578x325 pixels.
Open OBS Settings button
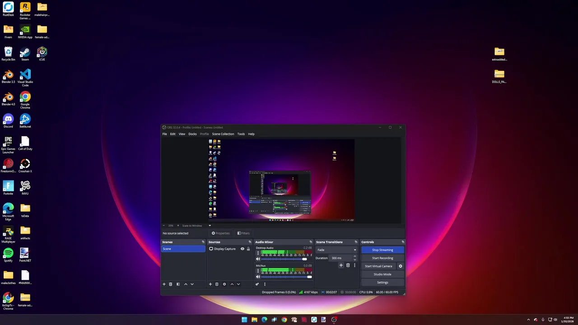click(382, 283)
